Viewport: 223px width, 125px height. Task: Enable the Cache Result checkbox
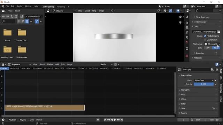[x=205, y=40]
